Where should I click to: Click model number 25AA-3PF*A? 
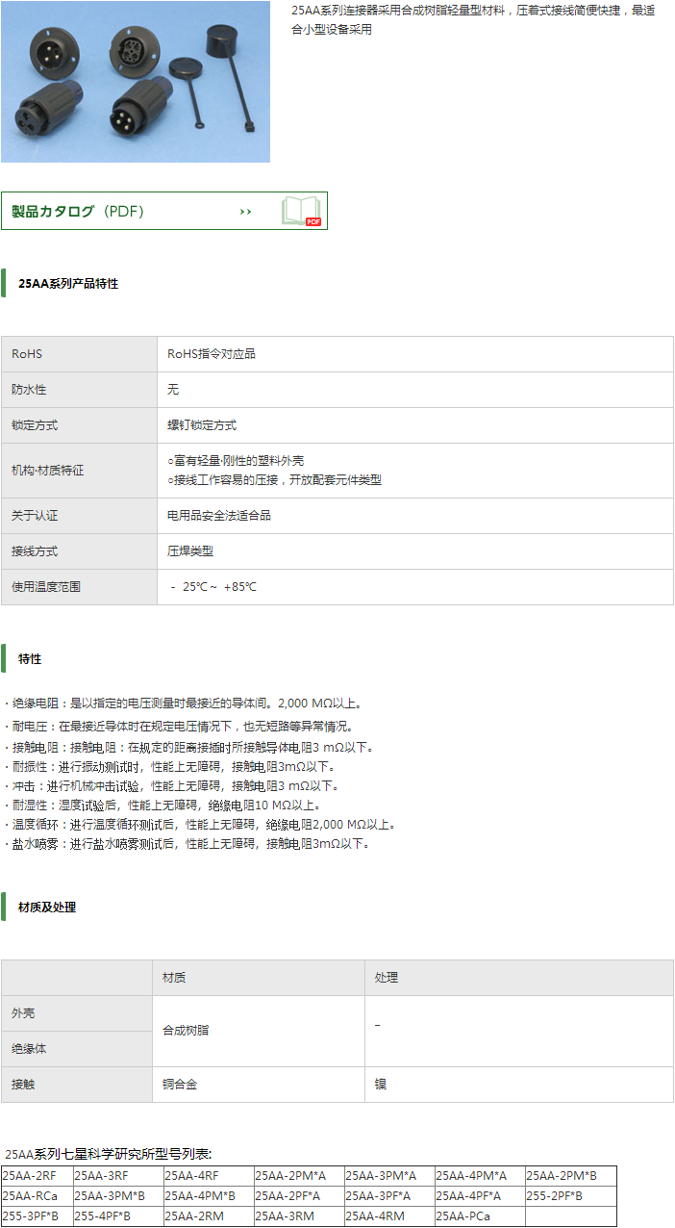(x=378, y=1196)
